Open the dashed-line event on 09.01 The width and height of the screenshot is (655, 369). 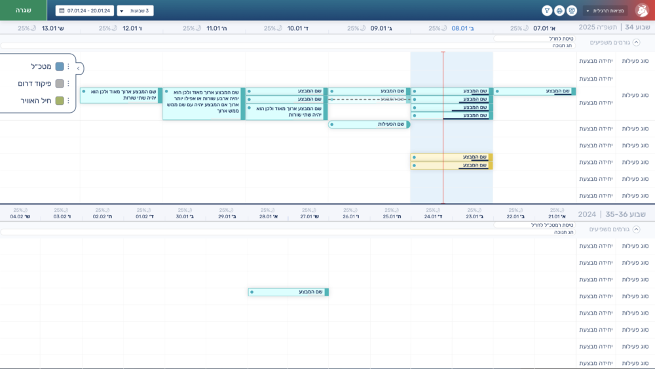click(x=369, y=99)
